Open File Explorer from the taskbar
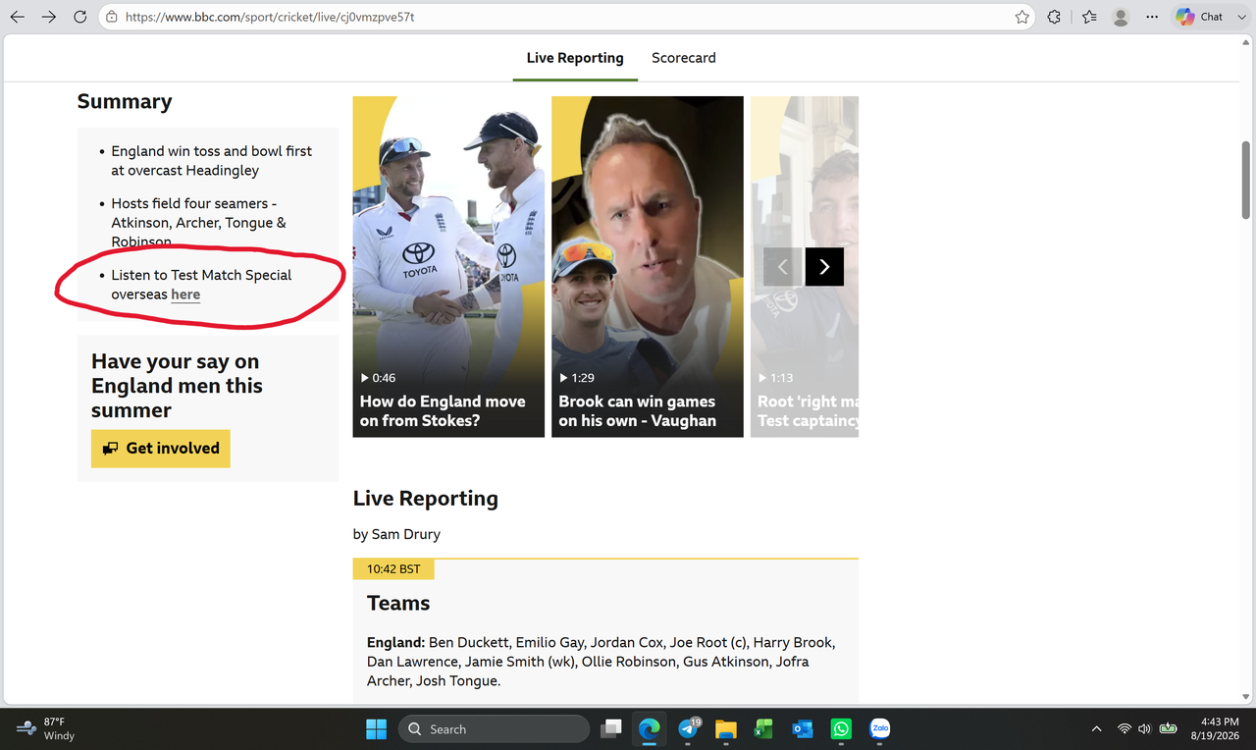Image resolution: width=1256 pixels, height=750 pixels. point(726,729)
